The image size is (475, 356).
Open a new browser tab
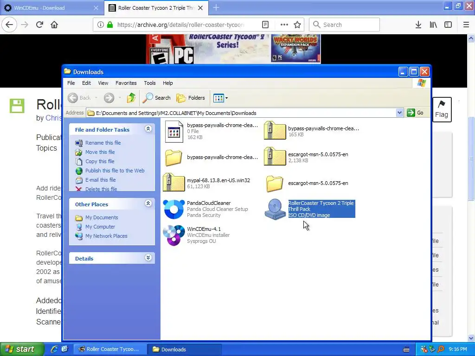(216, 7)
